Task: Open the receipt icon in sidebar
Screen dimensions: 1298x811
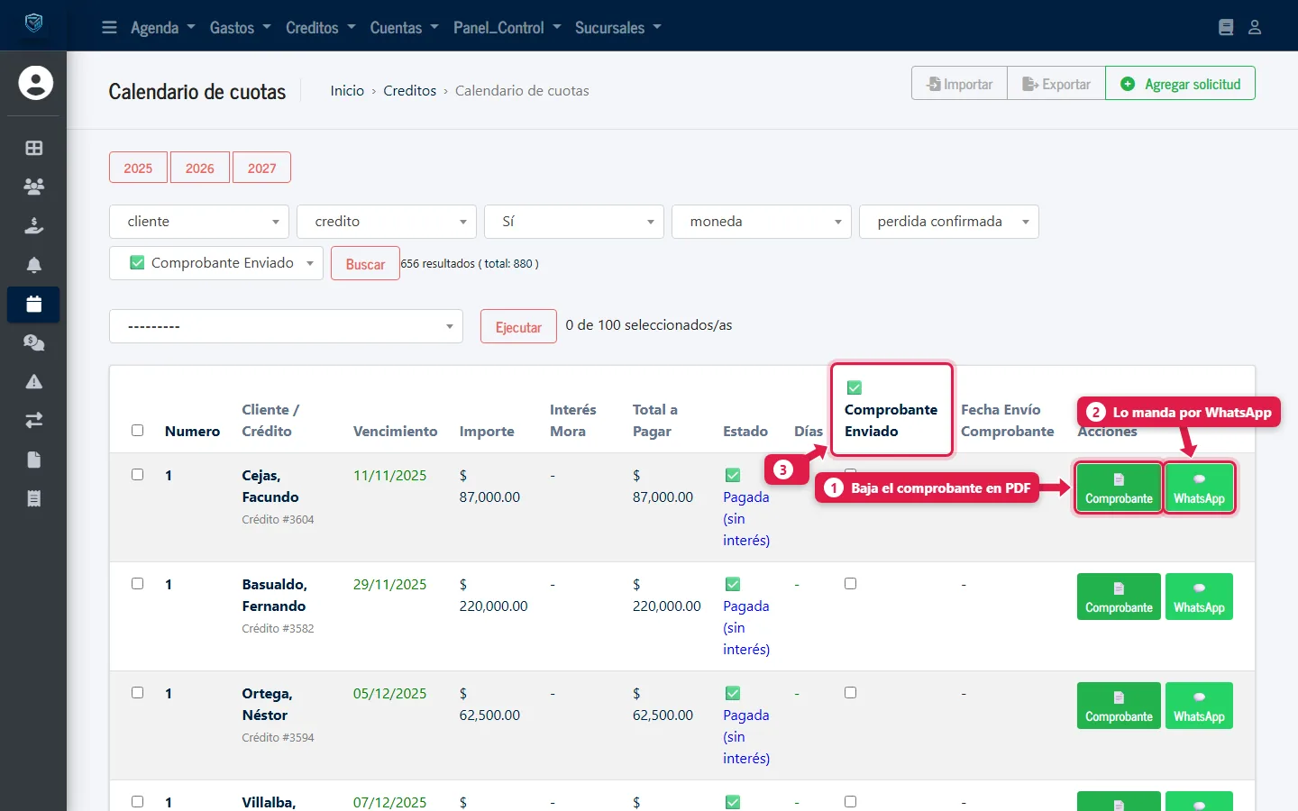Action: [34, 498]
